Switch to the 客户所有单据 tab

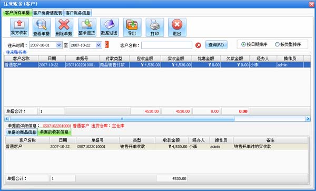click(x=17, y=13)
